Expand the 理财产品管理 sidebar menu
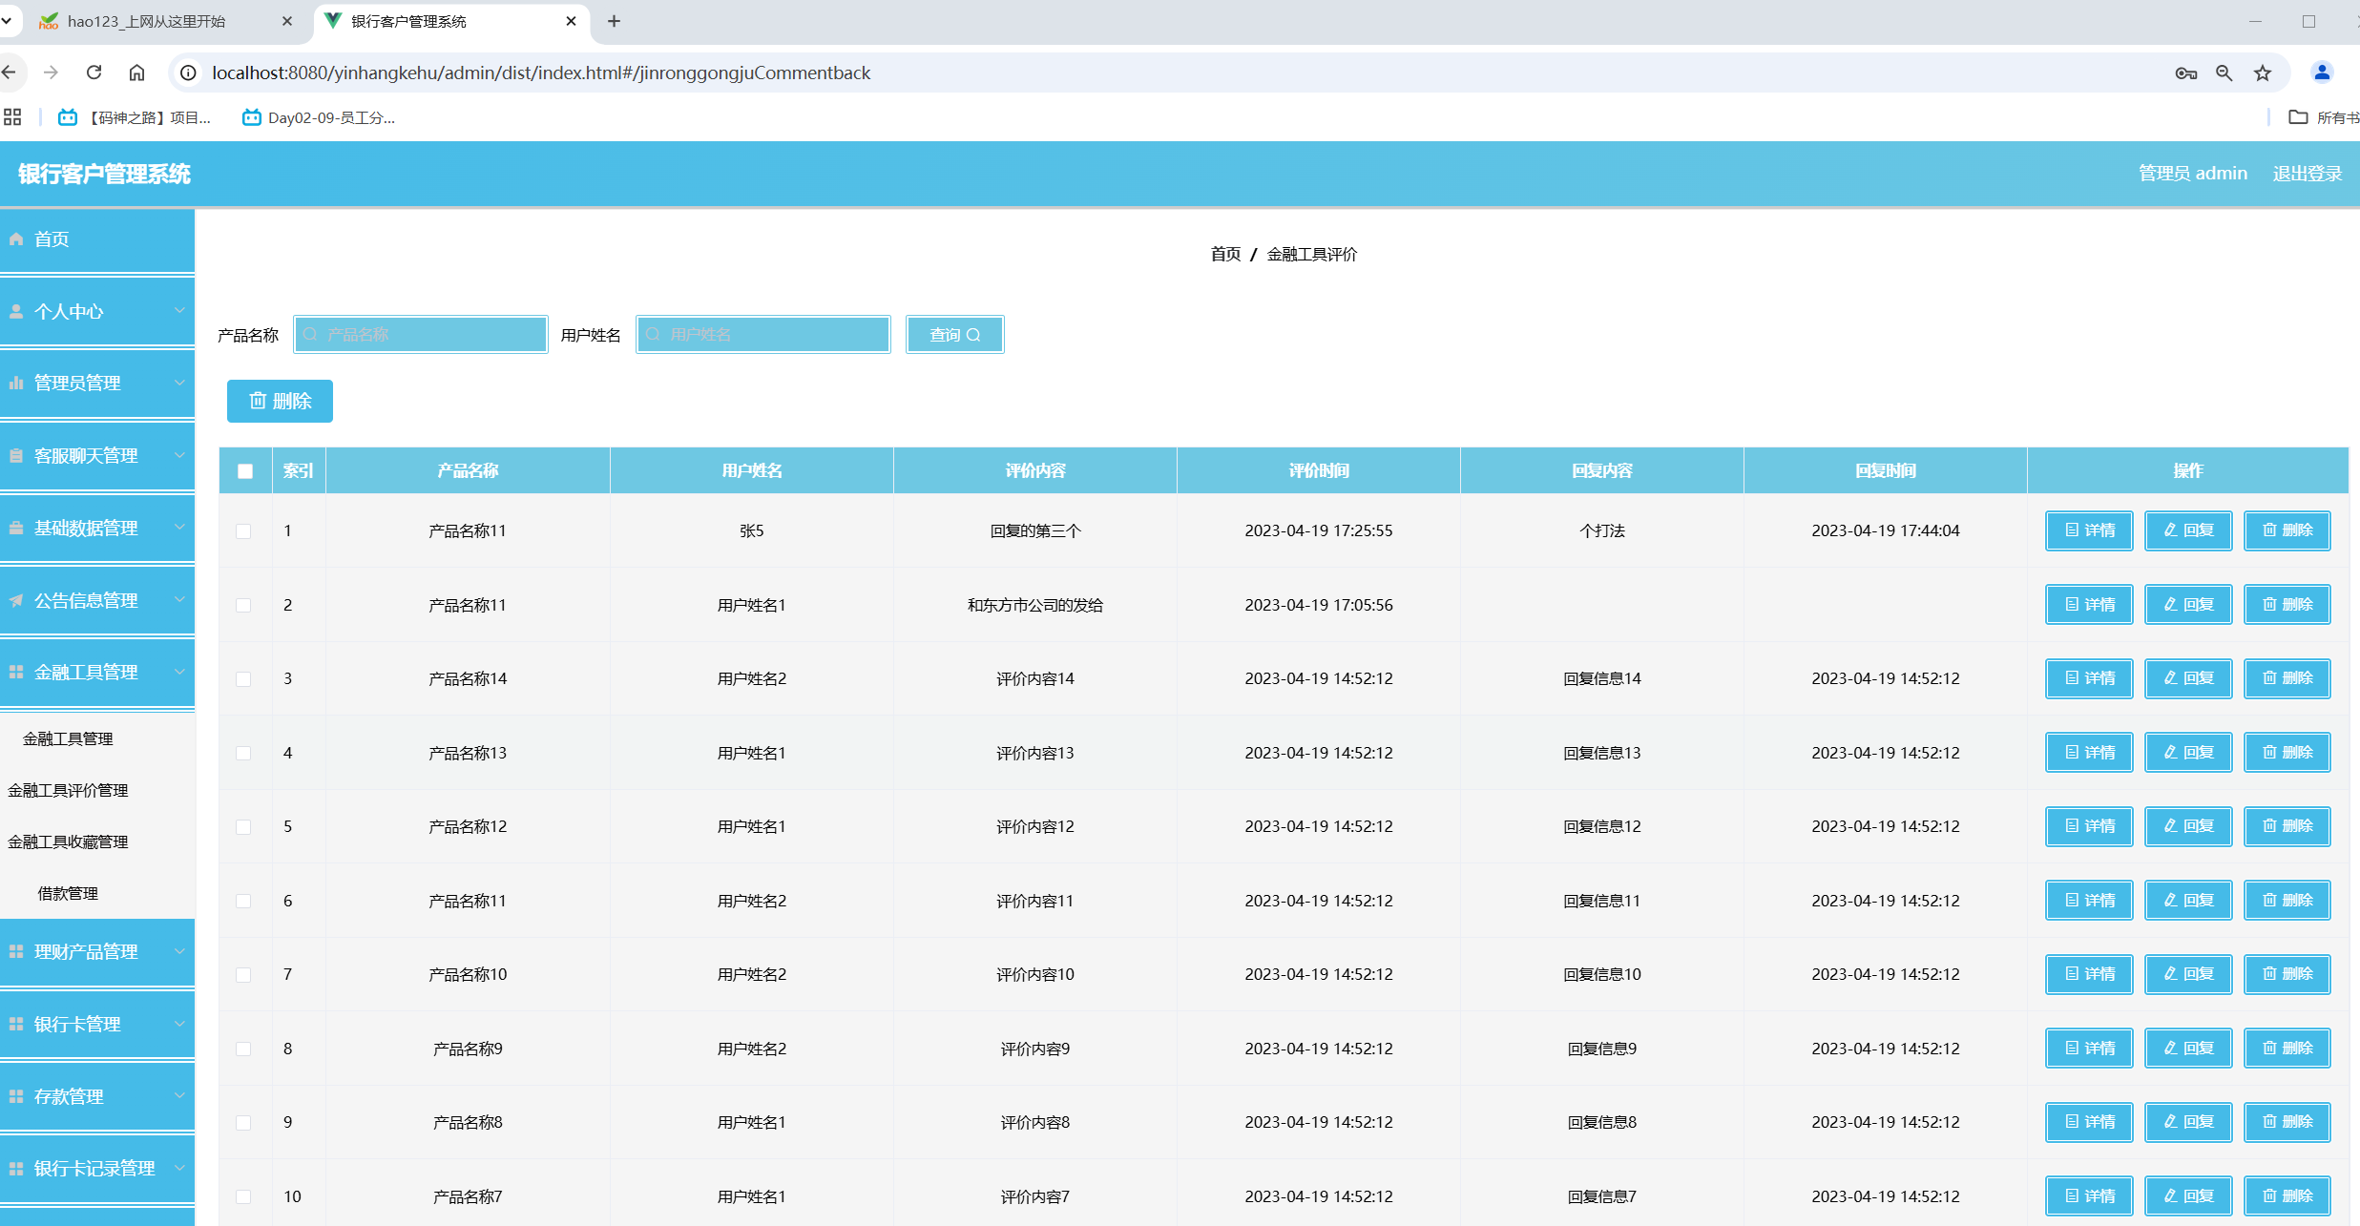The width and height of the screenshot is (2360, 1226). [97, 951]
